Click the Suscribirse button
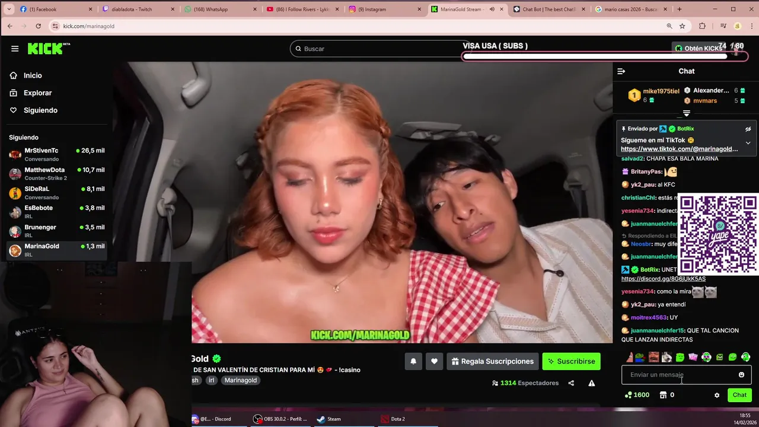The width and height of the screenshot is (759, 427). tap(571, 361)
